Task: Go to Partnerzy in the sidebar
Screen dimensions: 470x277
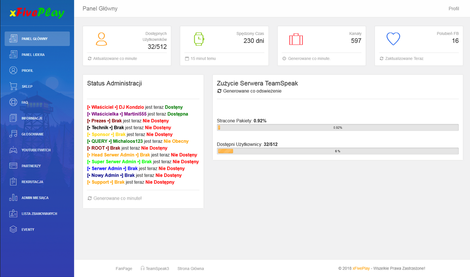Action: 31,166
